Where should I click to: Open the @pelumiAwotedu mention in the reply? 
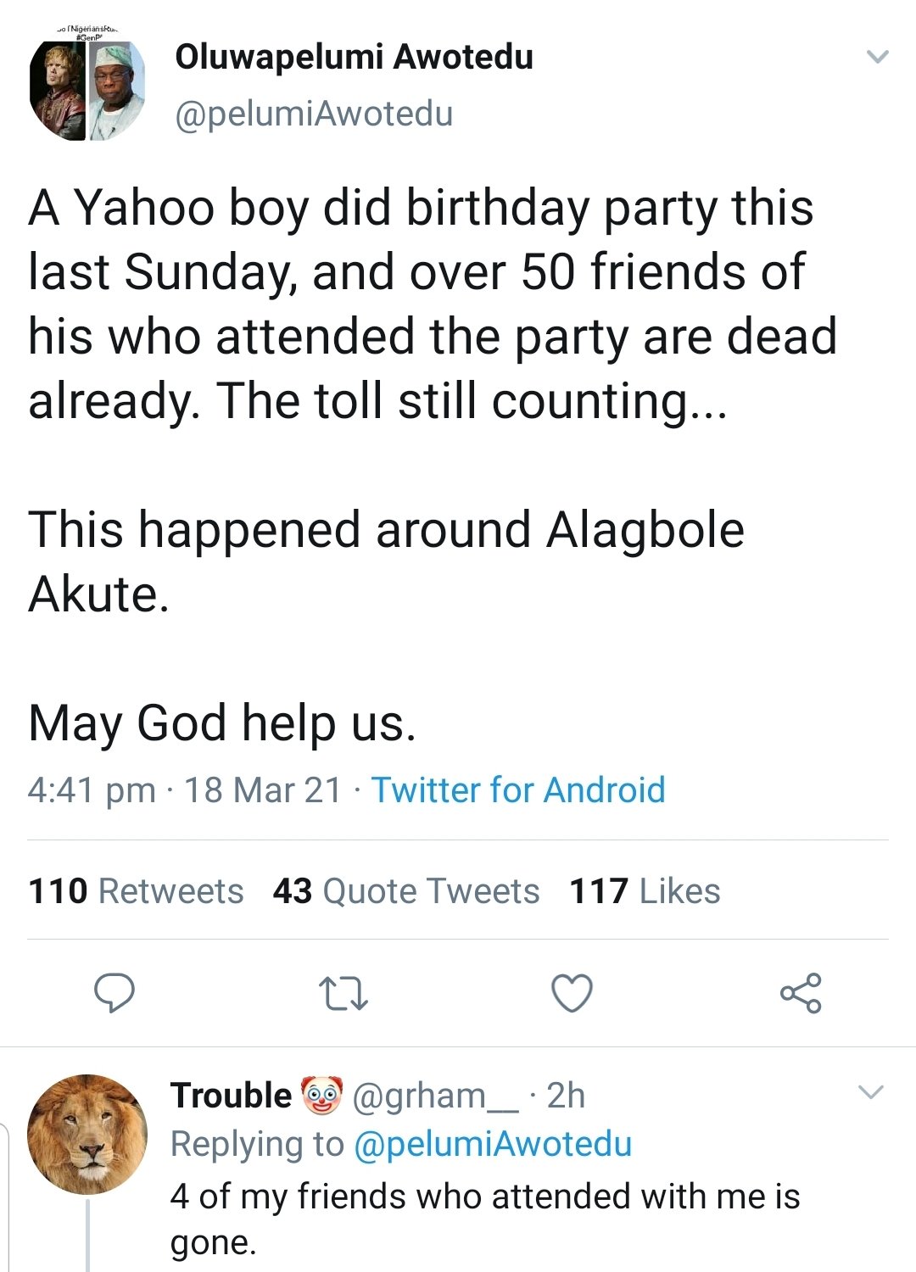[492, 1144]
